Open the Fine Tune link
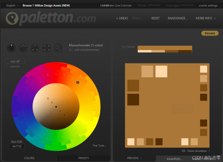This screenshot has height=162, width=223. [x=99, y=146]
